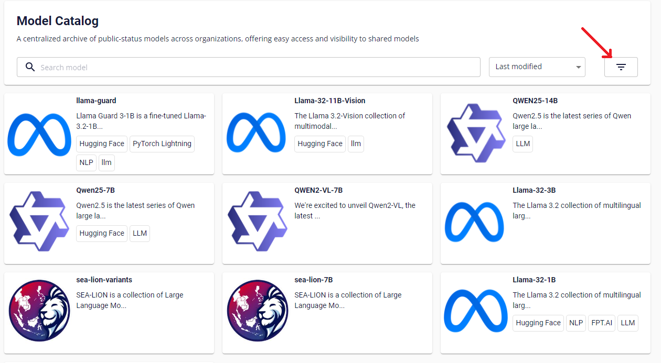Click the Qwen logo of the QWEN2-VL-7B card
The height and width of the screenshot is (363, 661).
258,222
